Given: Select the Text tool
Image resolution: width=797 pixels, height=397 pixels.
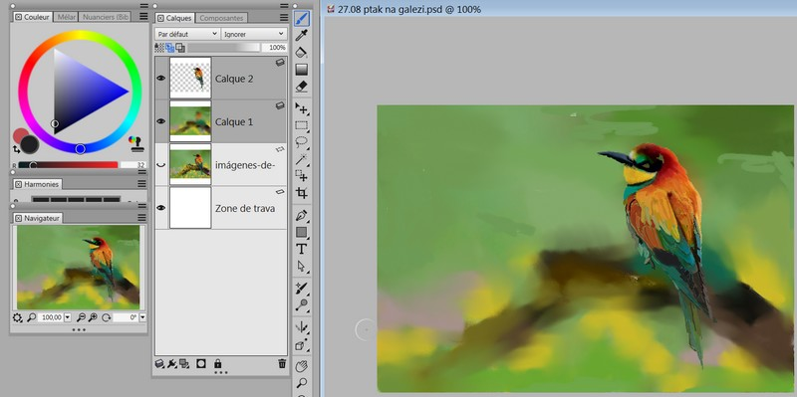Looking at the screenshot, I should click(302, 249).
